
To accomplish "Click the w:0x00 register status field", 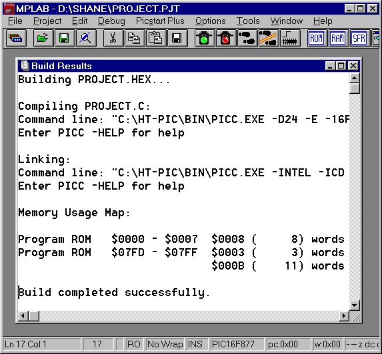I will [x=328, y=344].
